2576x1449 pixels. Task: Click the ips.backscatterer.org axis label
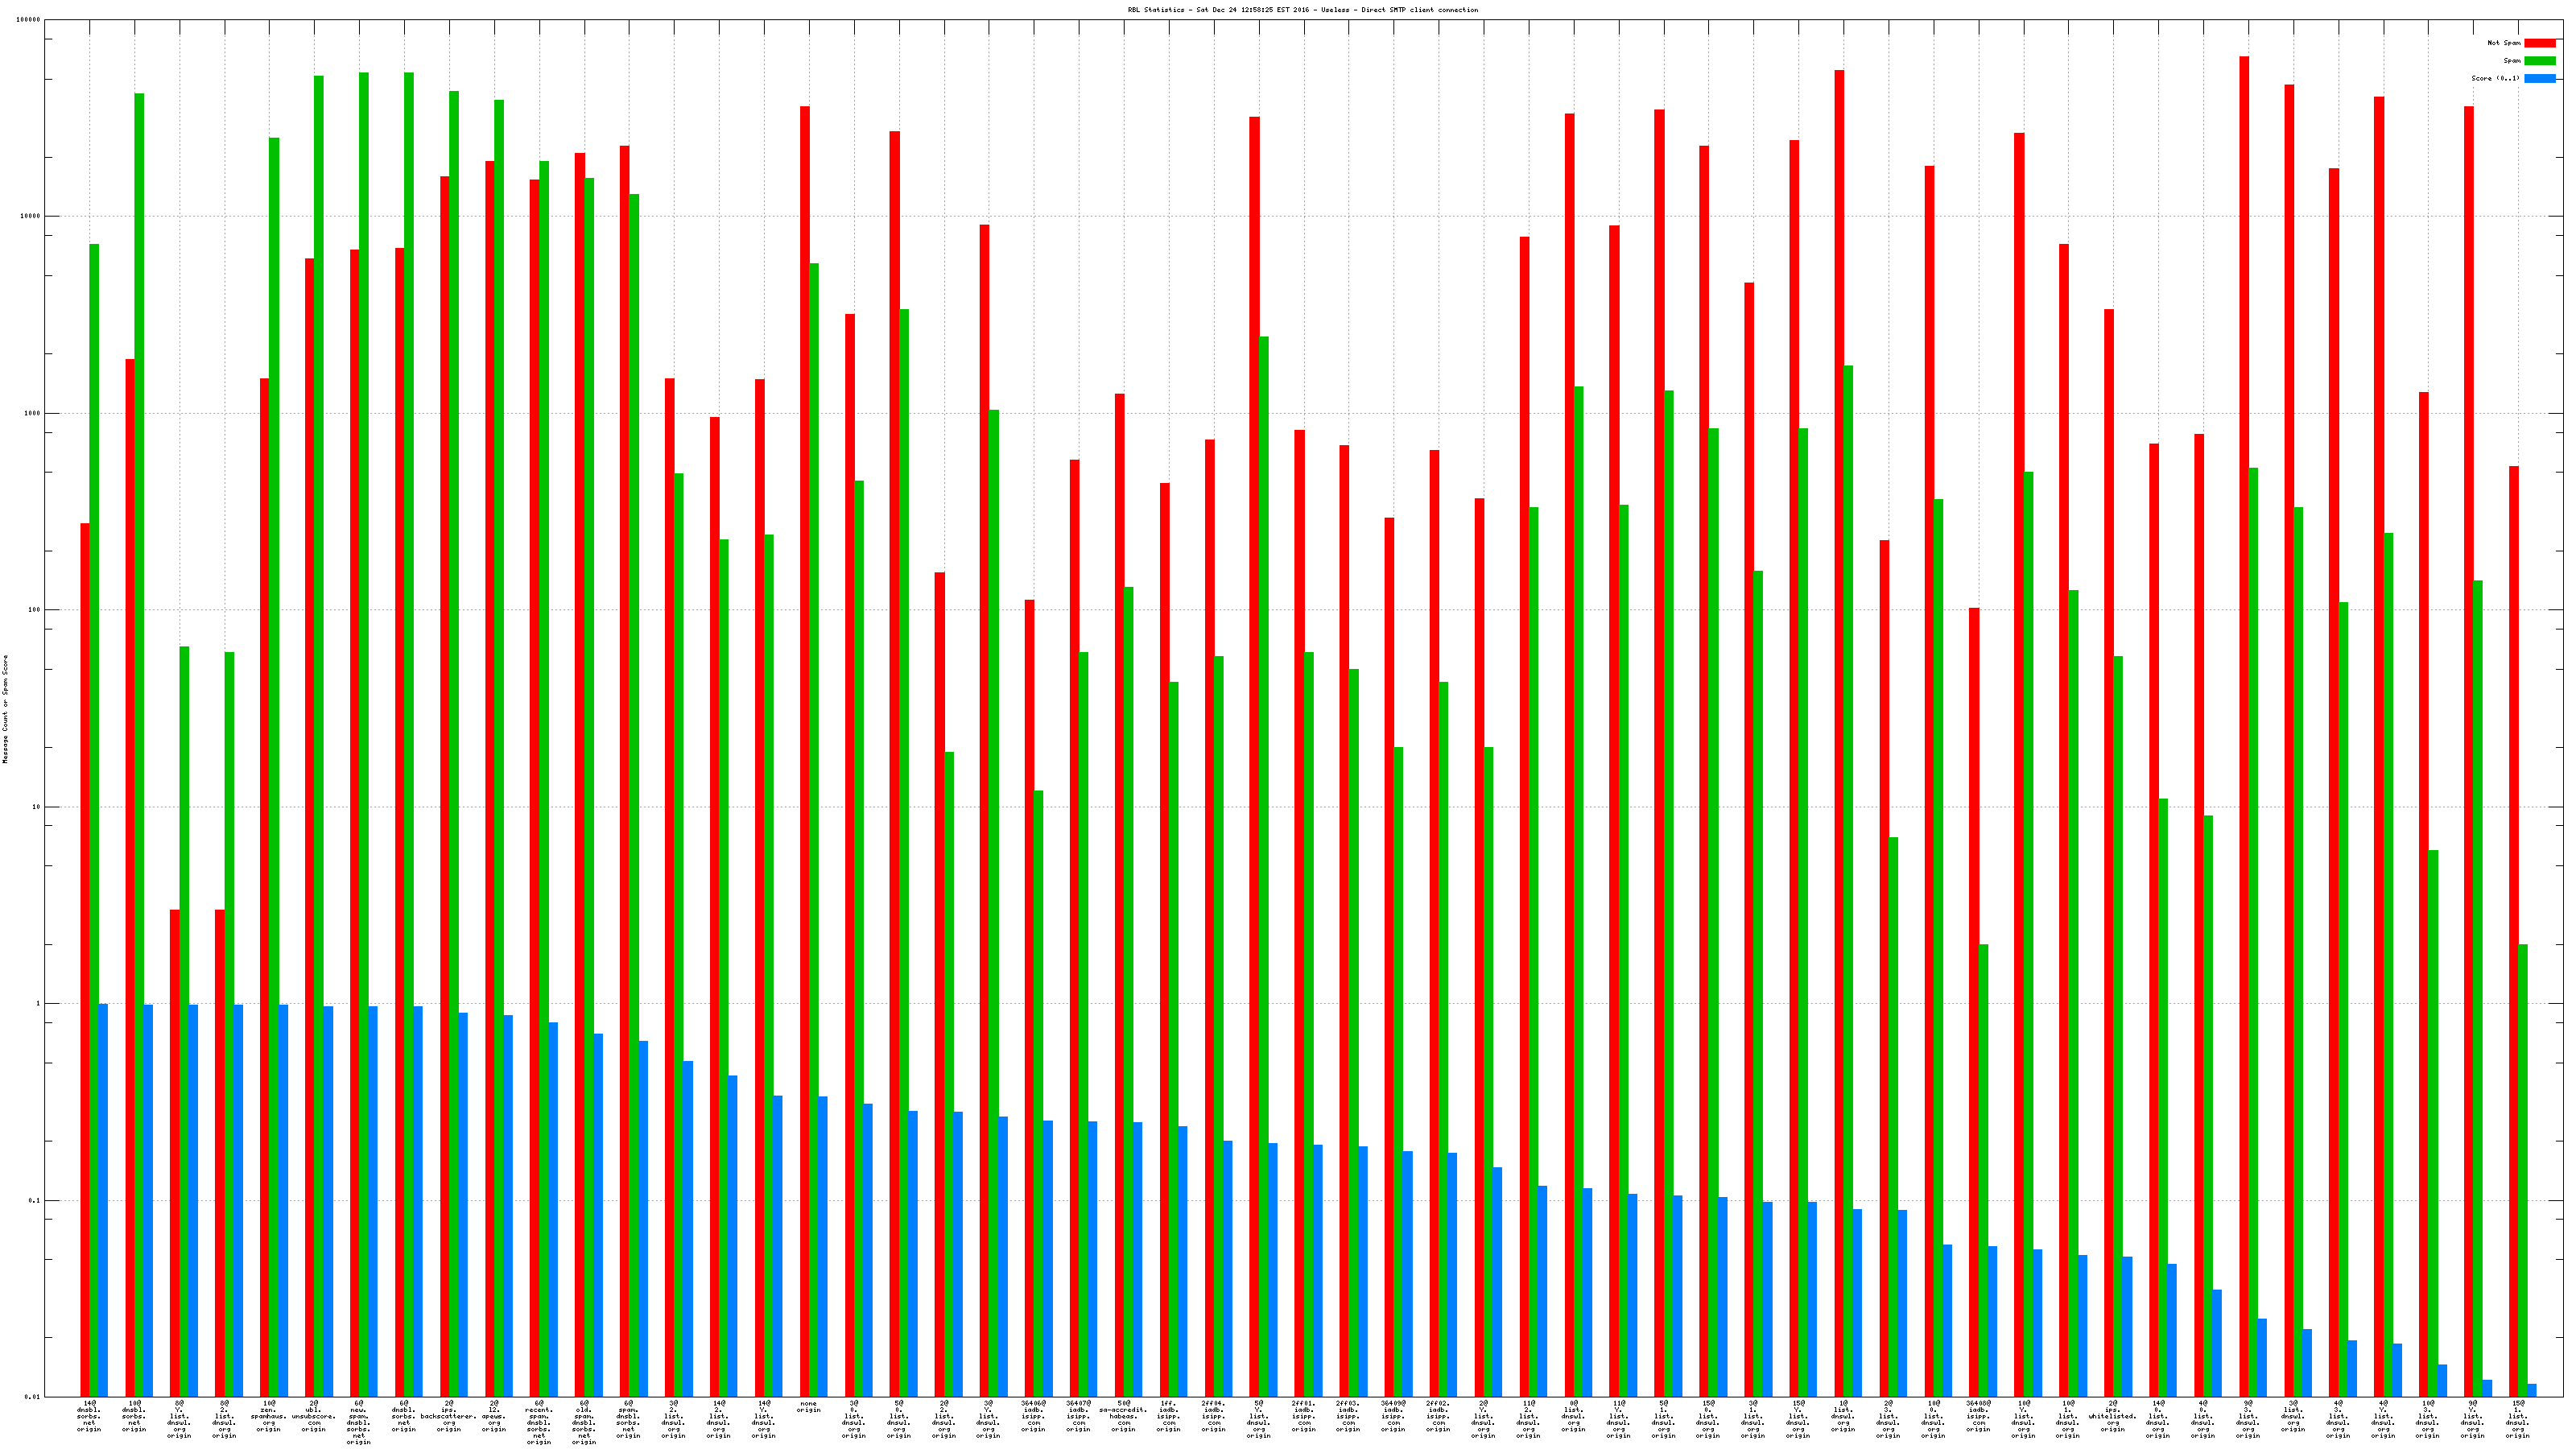448,1416
